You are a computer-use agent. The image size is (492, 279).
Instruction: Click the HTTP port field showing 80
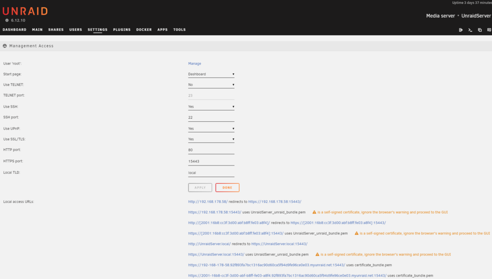(211, 150)
